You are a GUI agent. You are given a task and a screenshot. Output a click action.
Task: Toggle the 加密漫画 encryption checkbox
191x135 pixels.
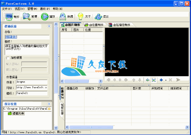coord(8,58)
